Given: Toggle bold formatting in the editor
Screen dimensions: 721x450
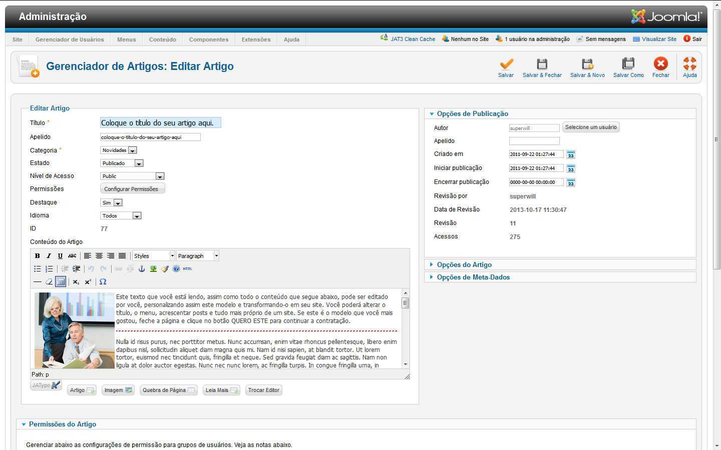Looking at the screenshot, I should coord(37,255).
